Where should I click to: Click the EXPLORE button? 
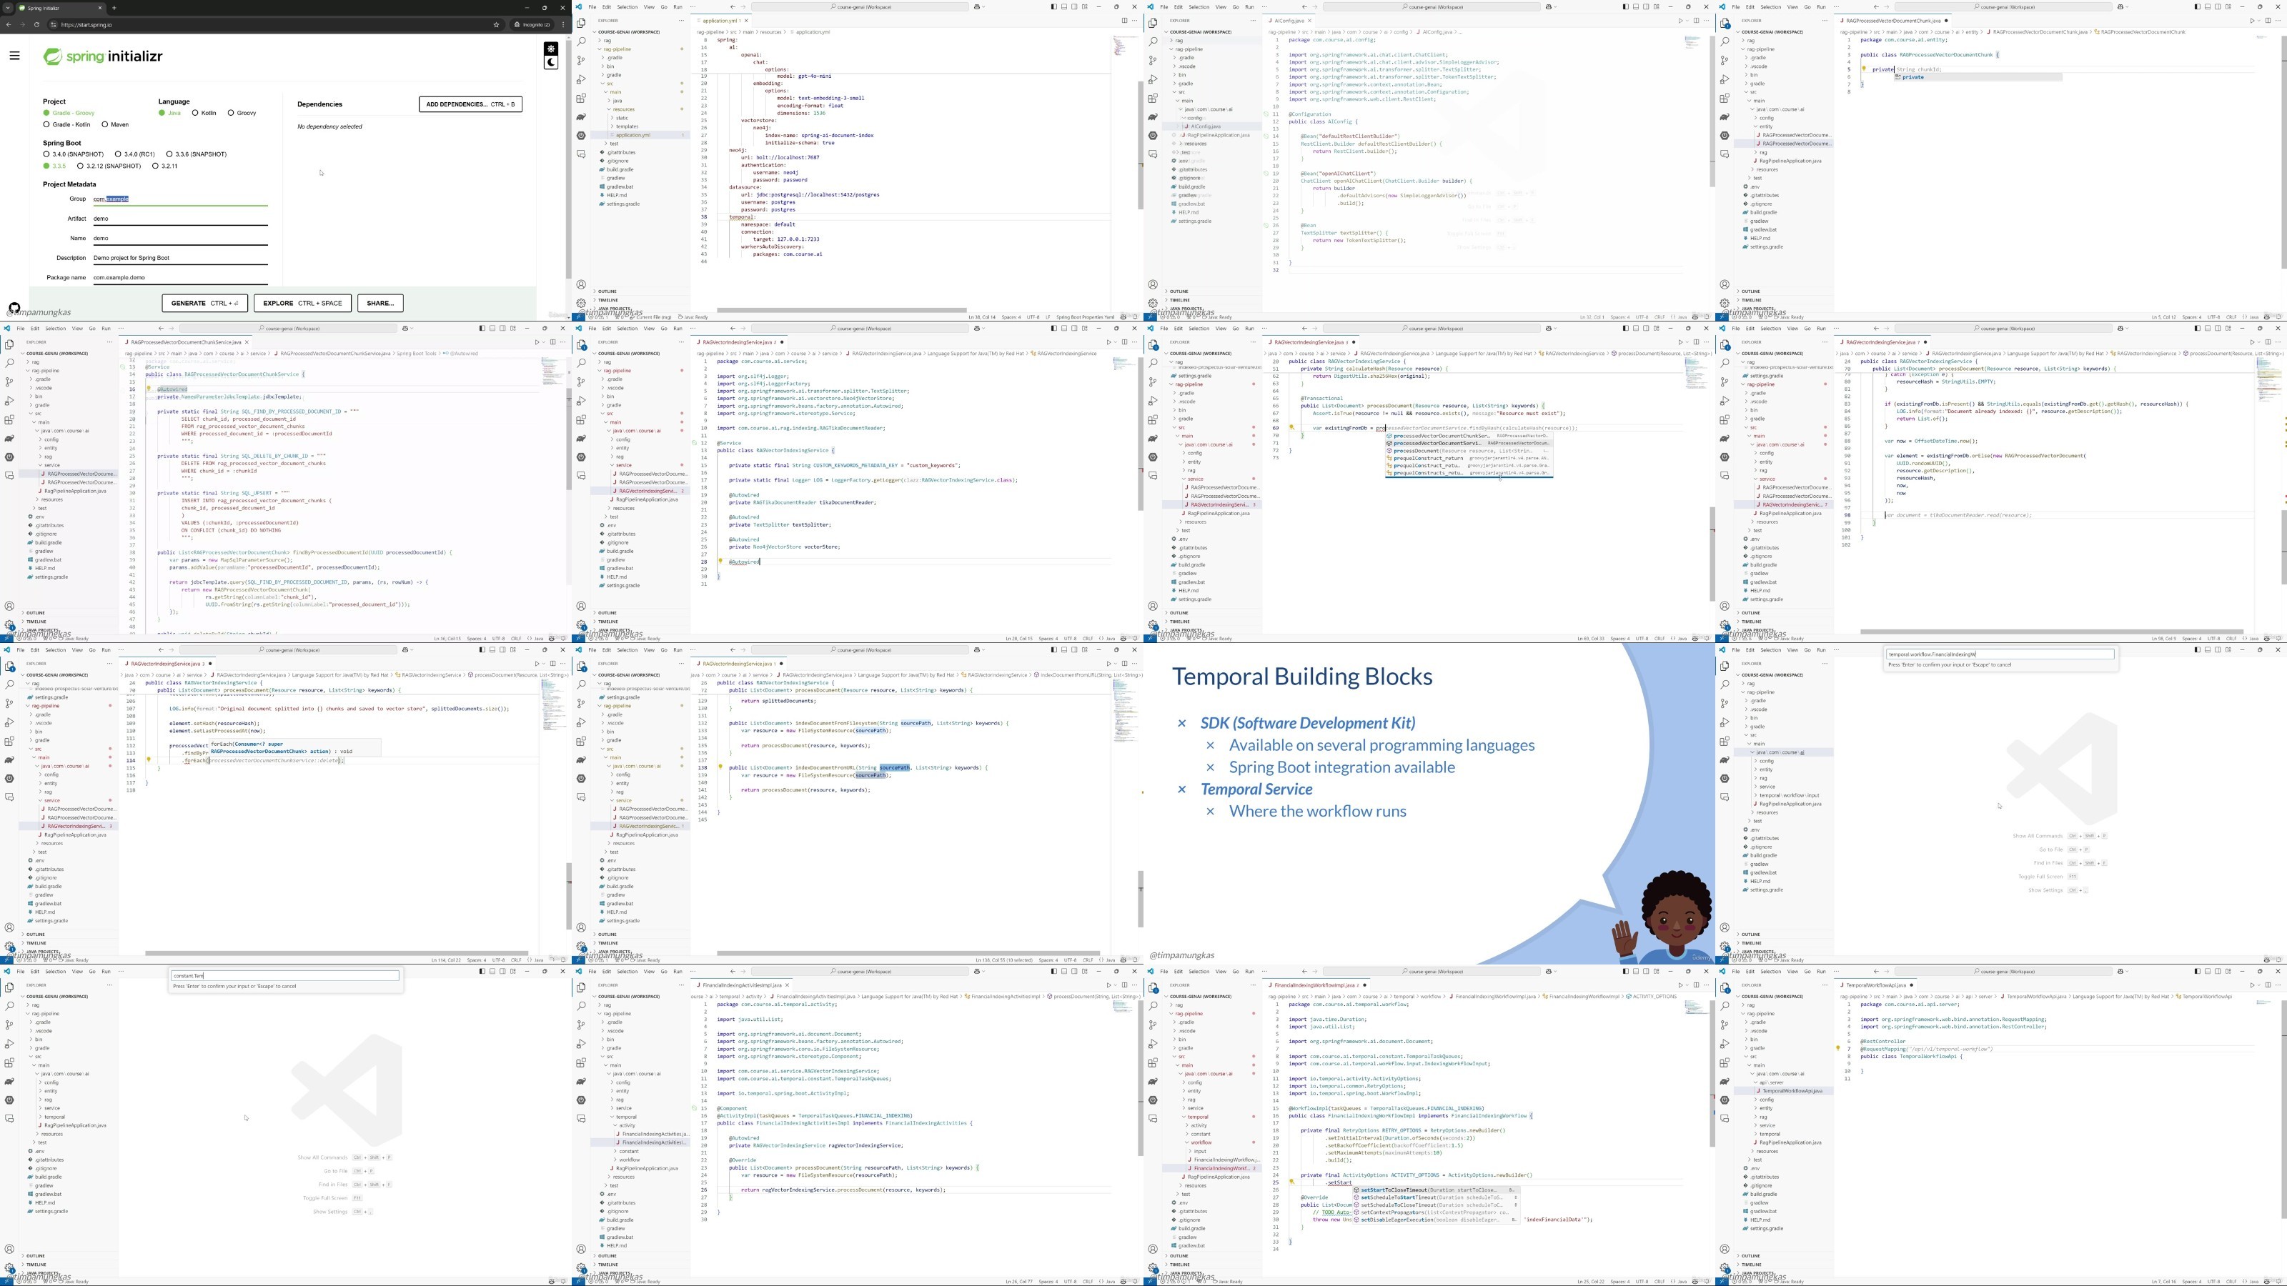(303, 303)
